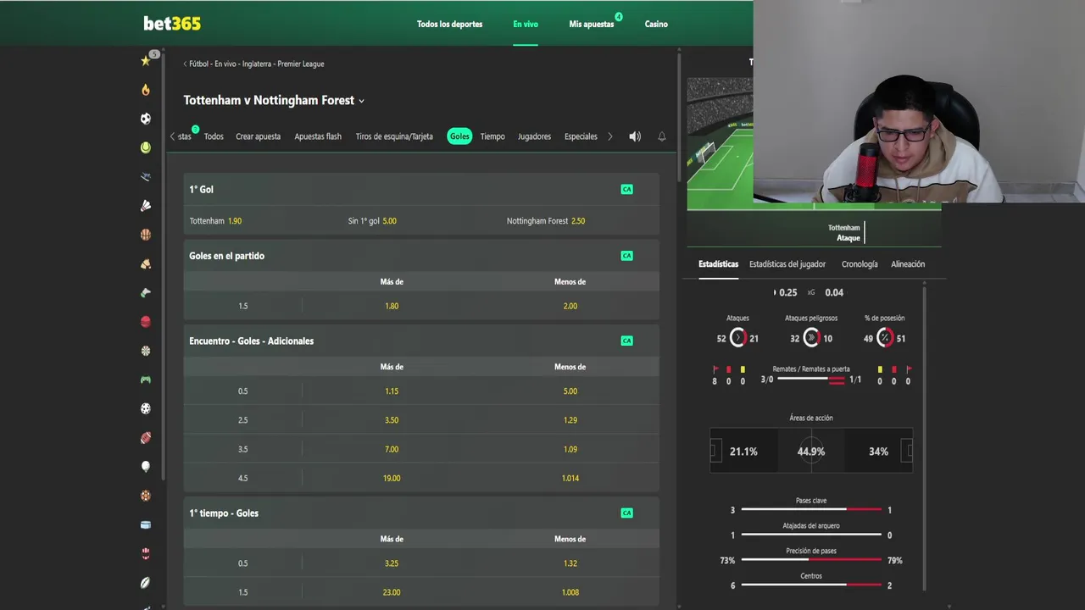Select the soccer ball sport icon at top of sidebar

tap(146, 119)
